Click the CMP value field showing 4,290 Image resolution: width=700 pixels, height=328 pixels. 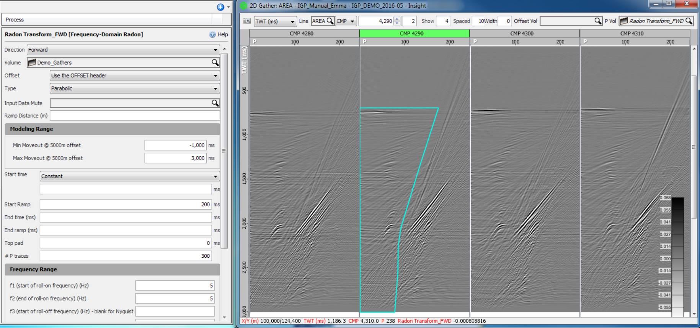[x=376, y=21]
